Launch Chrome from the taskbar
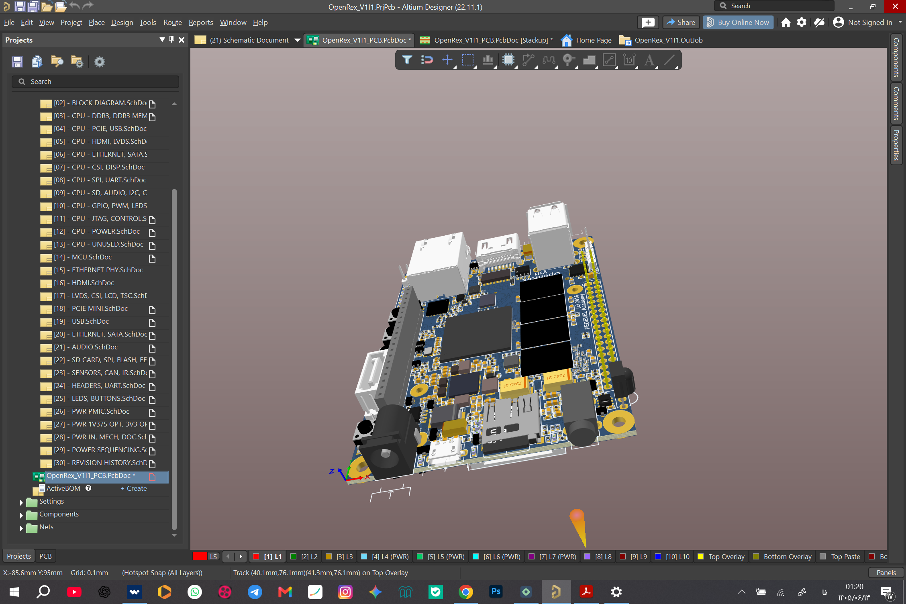This screenshot has width=906, height=604. 466,592
